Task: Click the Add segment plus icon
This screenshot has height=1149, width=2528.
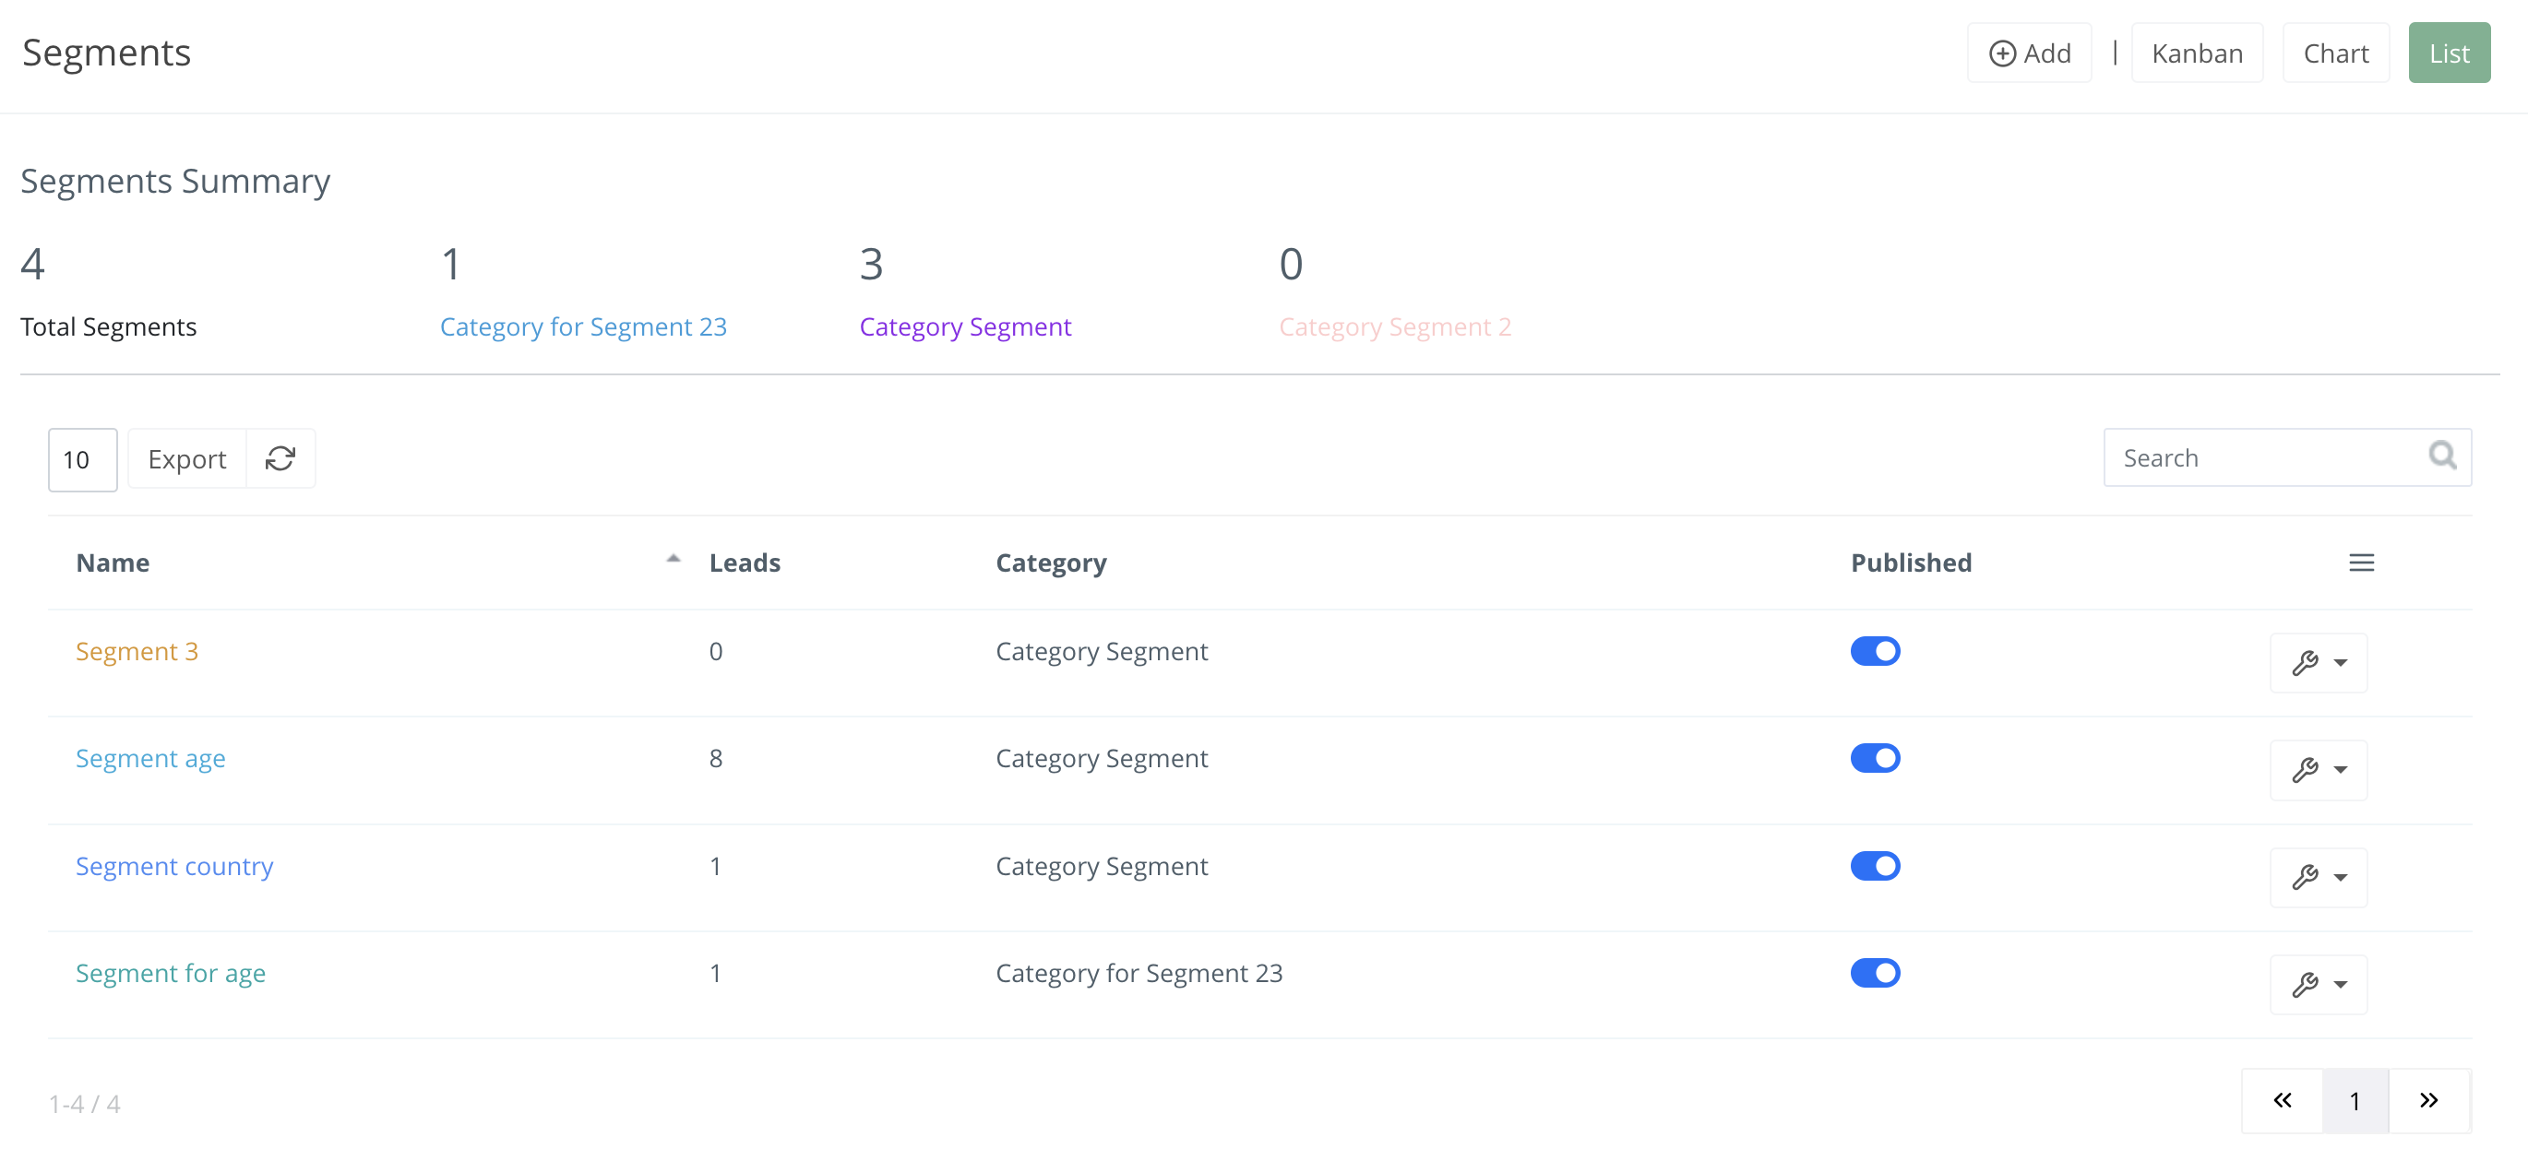Action: pyautogui.click(x=2002, y=53)
